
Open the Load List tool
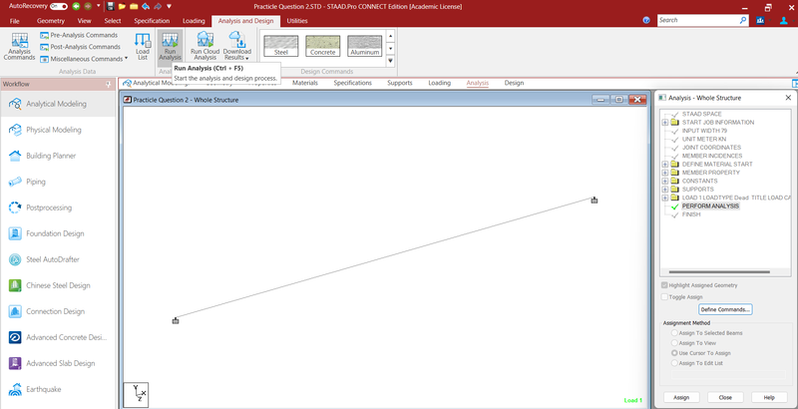(x=143, y=47)
